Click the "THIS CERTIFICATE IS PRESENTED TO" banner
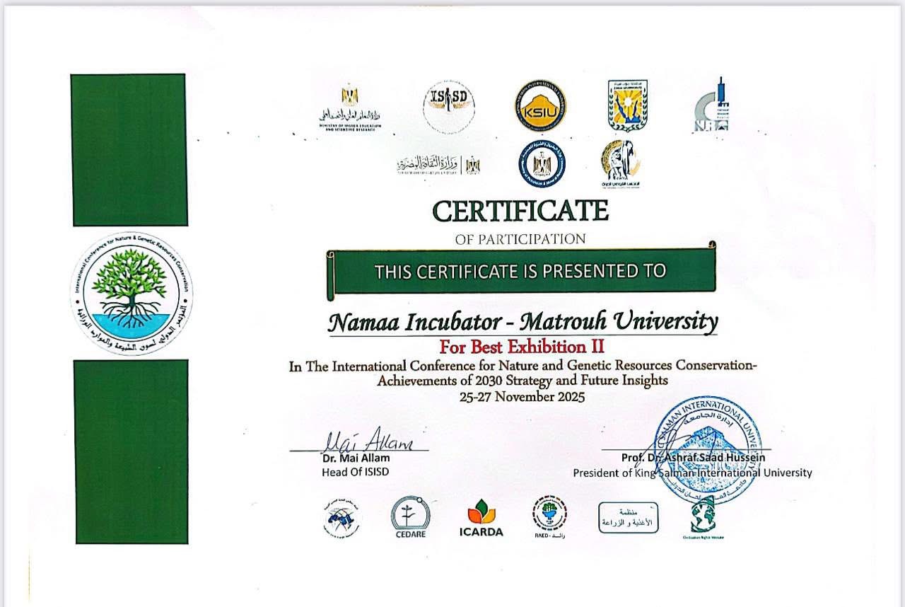 pos(520,271)
